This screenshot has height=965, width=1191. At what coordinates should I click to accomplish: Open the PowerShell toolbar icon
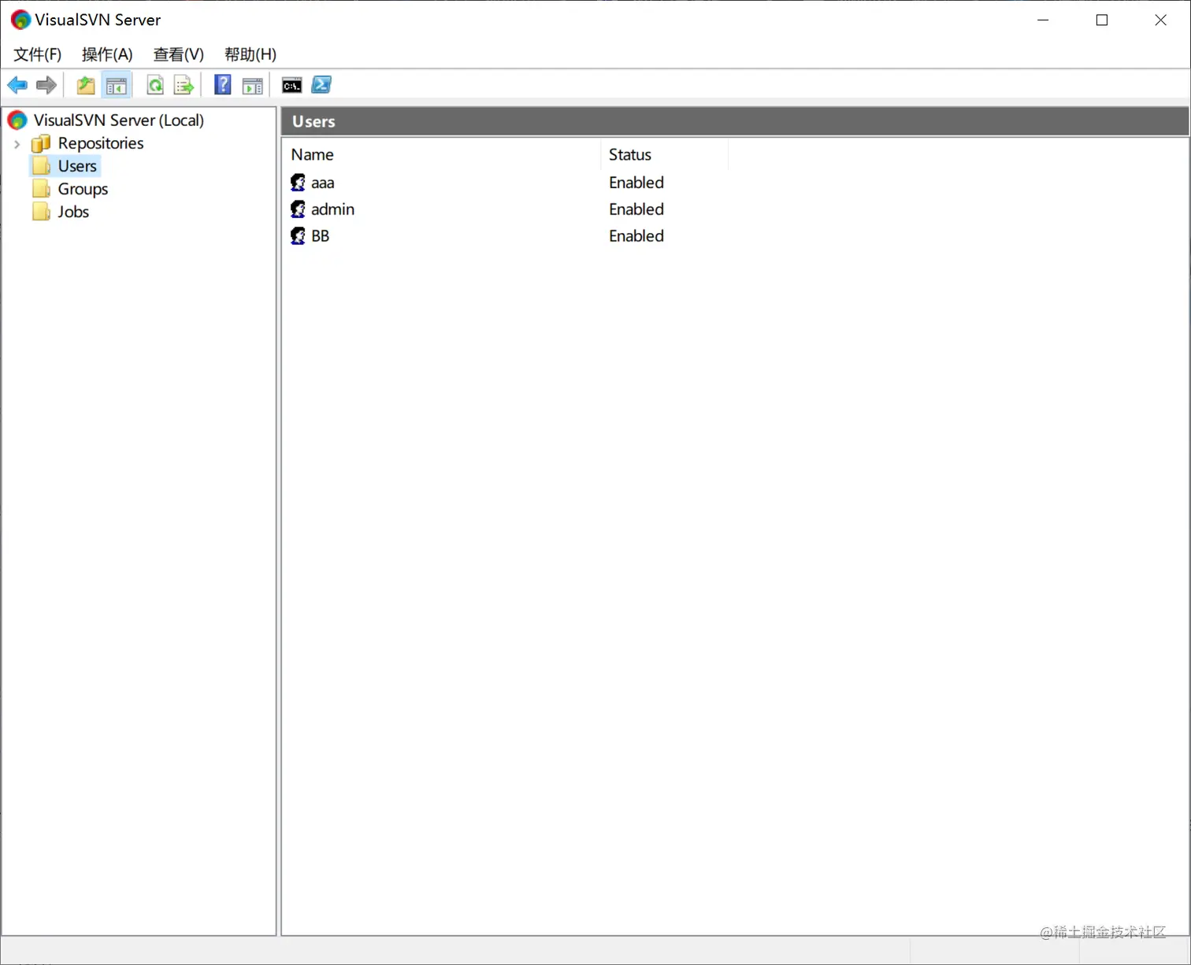pyautogui.click(x=321, y=84)
